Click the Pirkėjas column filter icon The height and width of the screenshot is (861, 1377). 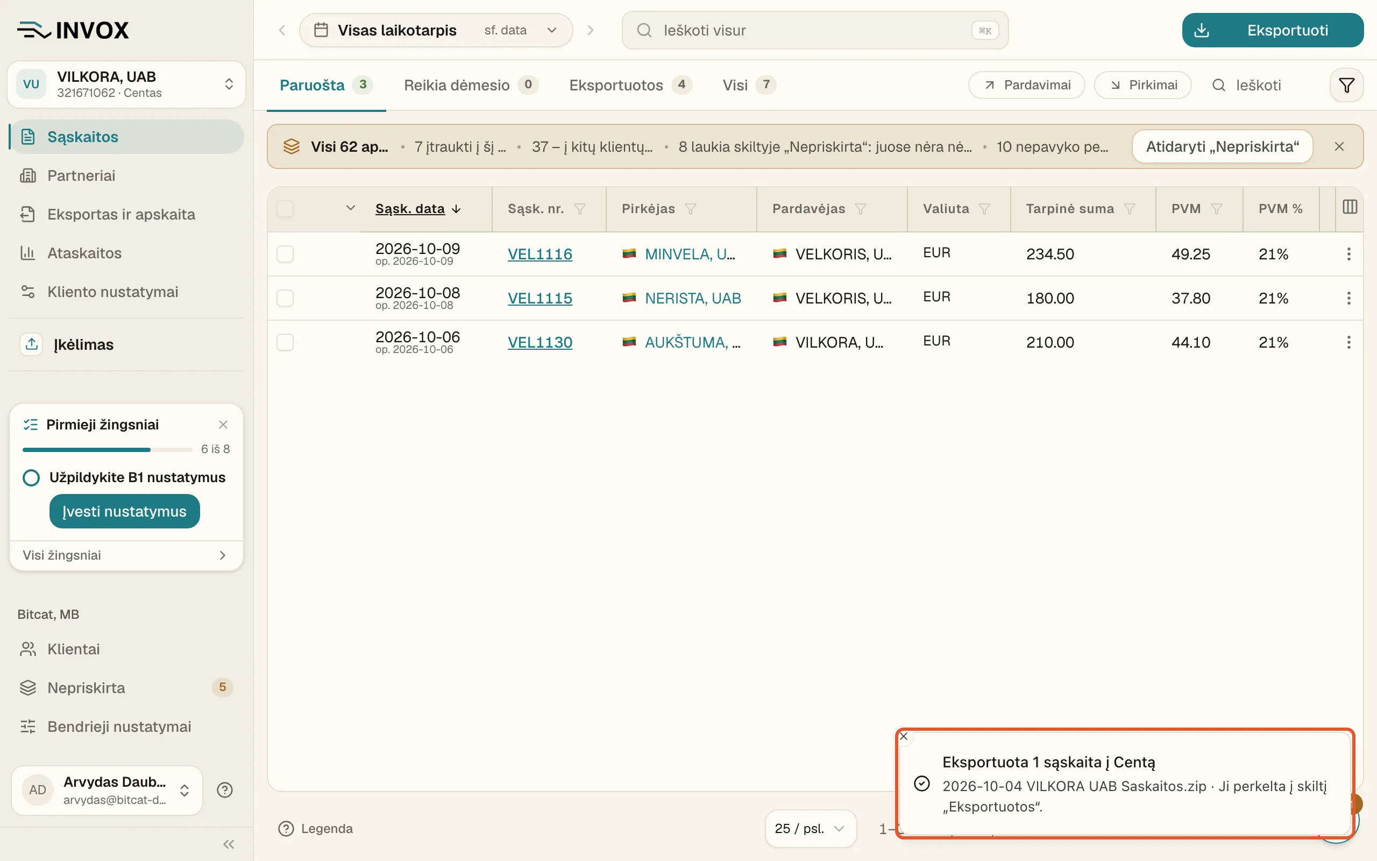click(690, 209)
